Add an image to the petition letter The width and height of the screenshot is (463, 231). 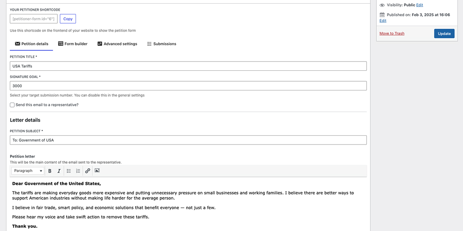97,170
